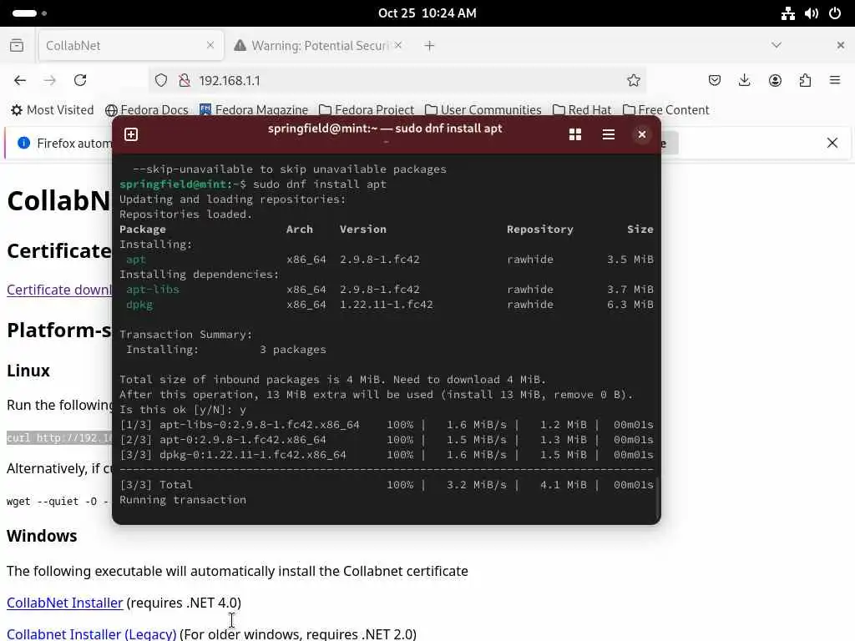Go forward with the Firefox forward arrow

pyautogui.click(x=49, y=81)
